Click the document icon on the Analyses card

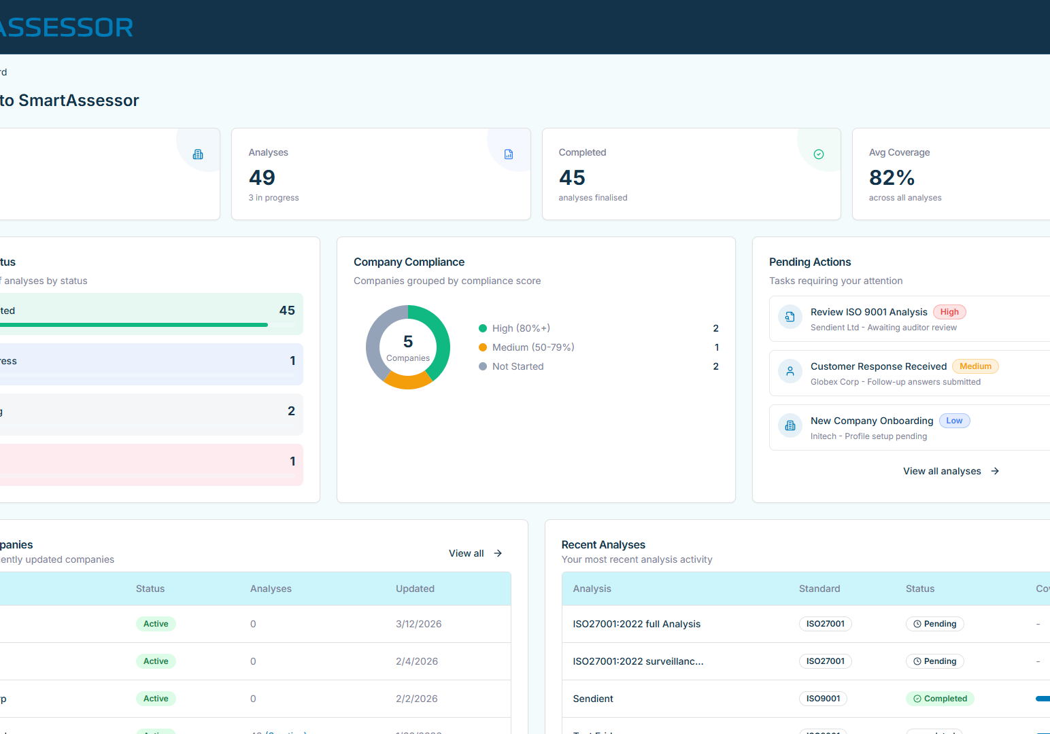click(508, 154)
